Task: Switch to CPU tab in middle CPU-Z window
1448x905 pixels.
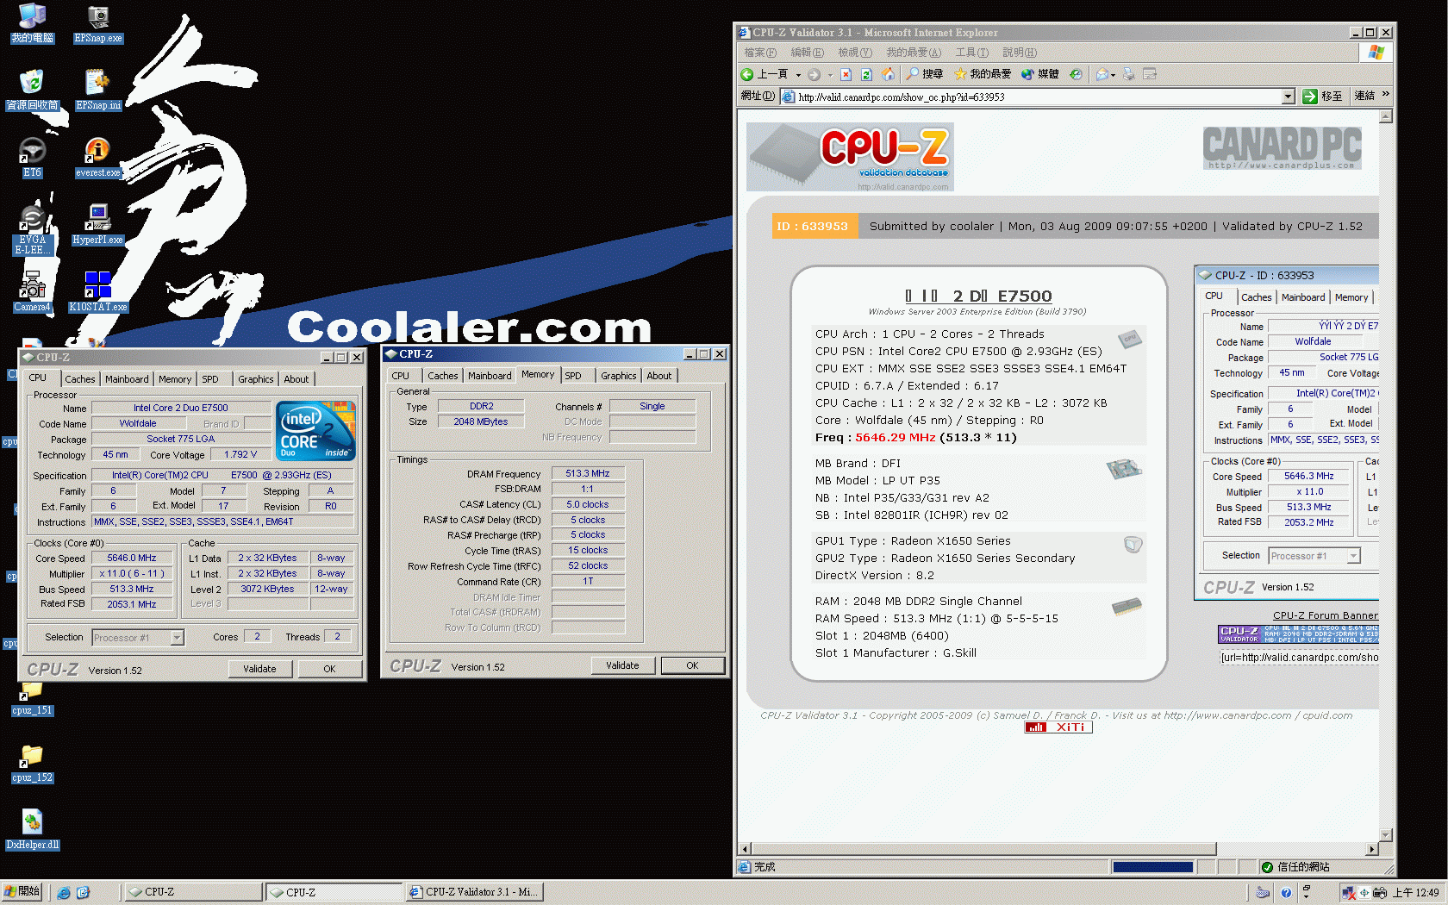Action: tap(401, 376)
